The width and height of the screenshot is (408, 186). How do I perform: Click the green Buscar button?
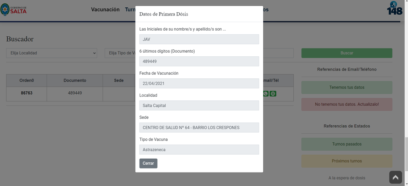[346, 53]
